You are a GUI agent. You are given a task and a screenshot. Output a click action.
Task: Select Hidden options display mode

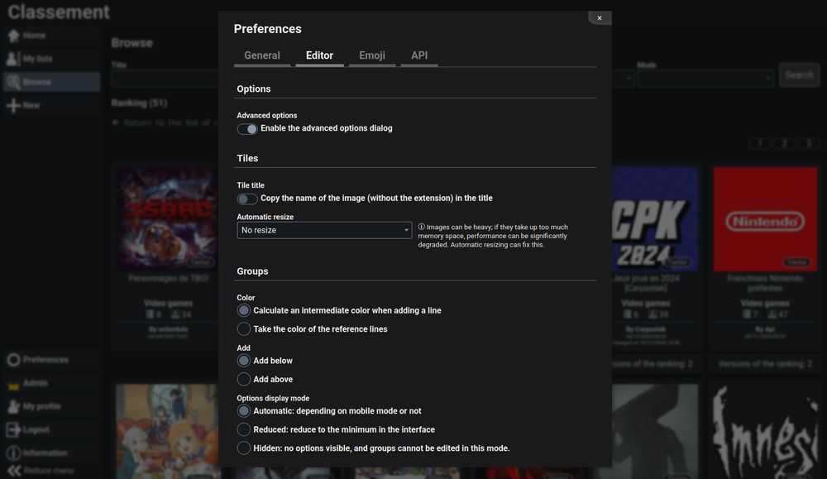244,448
